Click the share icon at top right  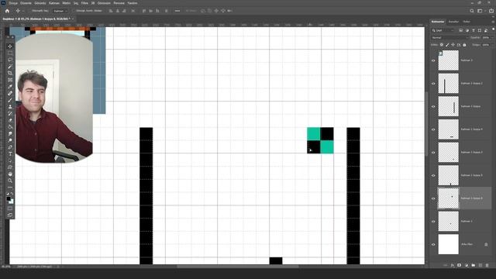[491, 11]
